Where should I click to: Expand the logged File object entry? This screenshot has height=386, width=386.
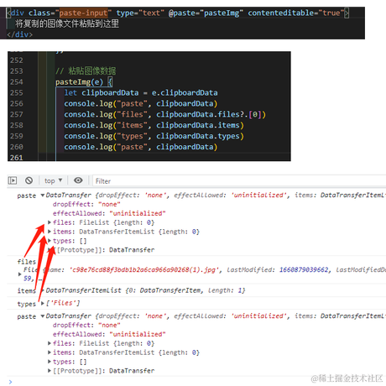tap(19, 274)
